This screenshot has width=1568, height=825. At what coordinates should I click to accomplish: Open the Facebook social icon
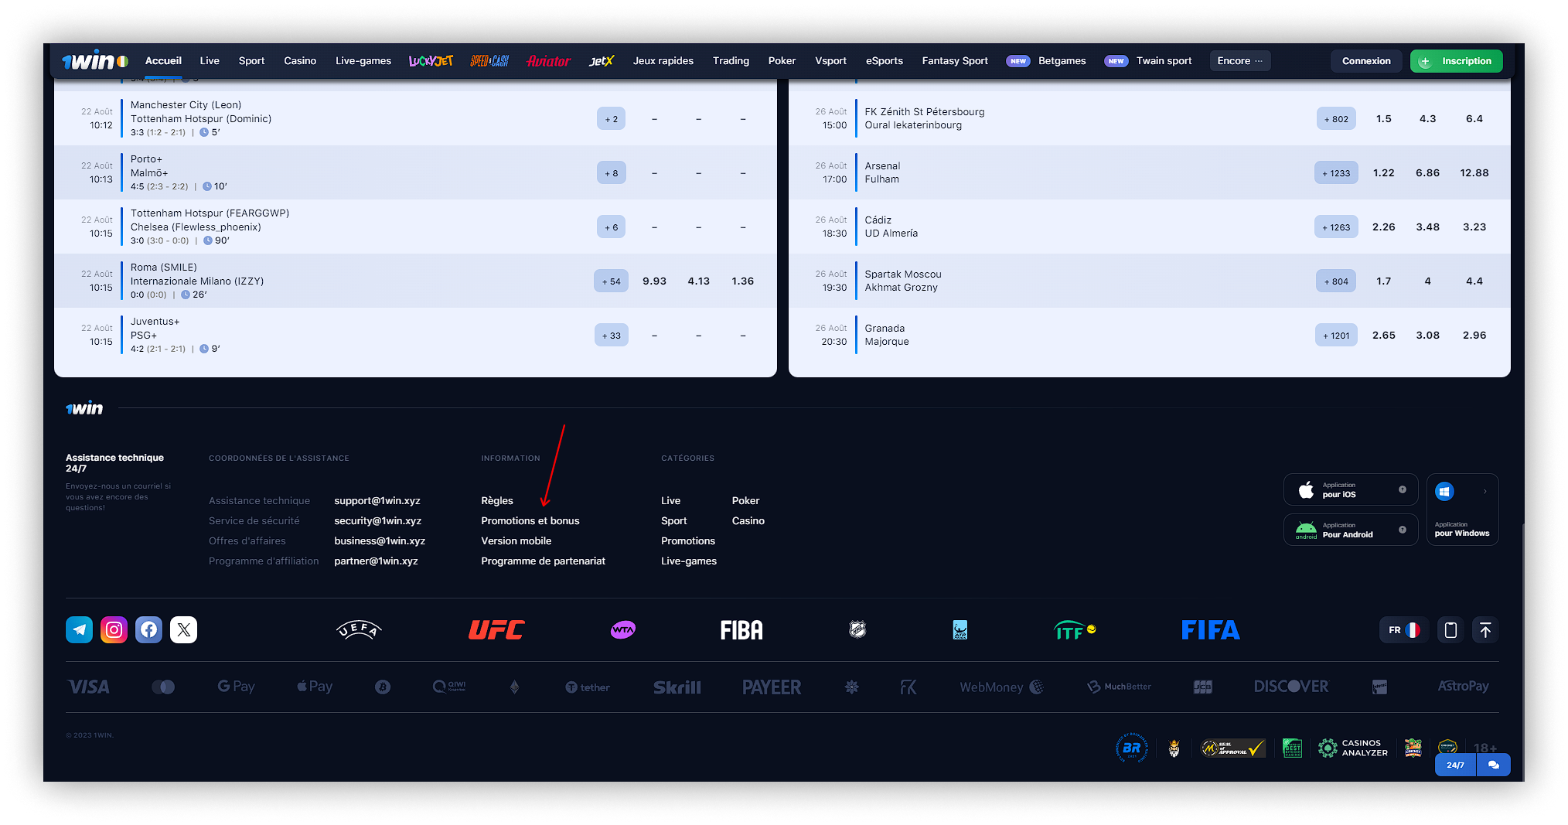coord(148,630)
